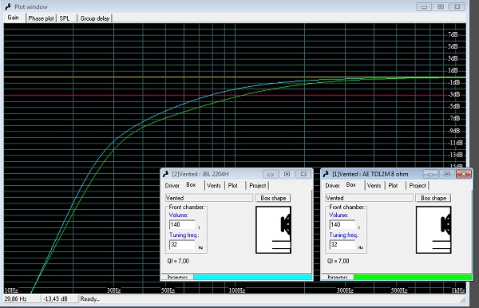The image size is (479, 308).
Task: Click the -13,45 dB status bar readout
Action: click(x=60, y=299)
